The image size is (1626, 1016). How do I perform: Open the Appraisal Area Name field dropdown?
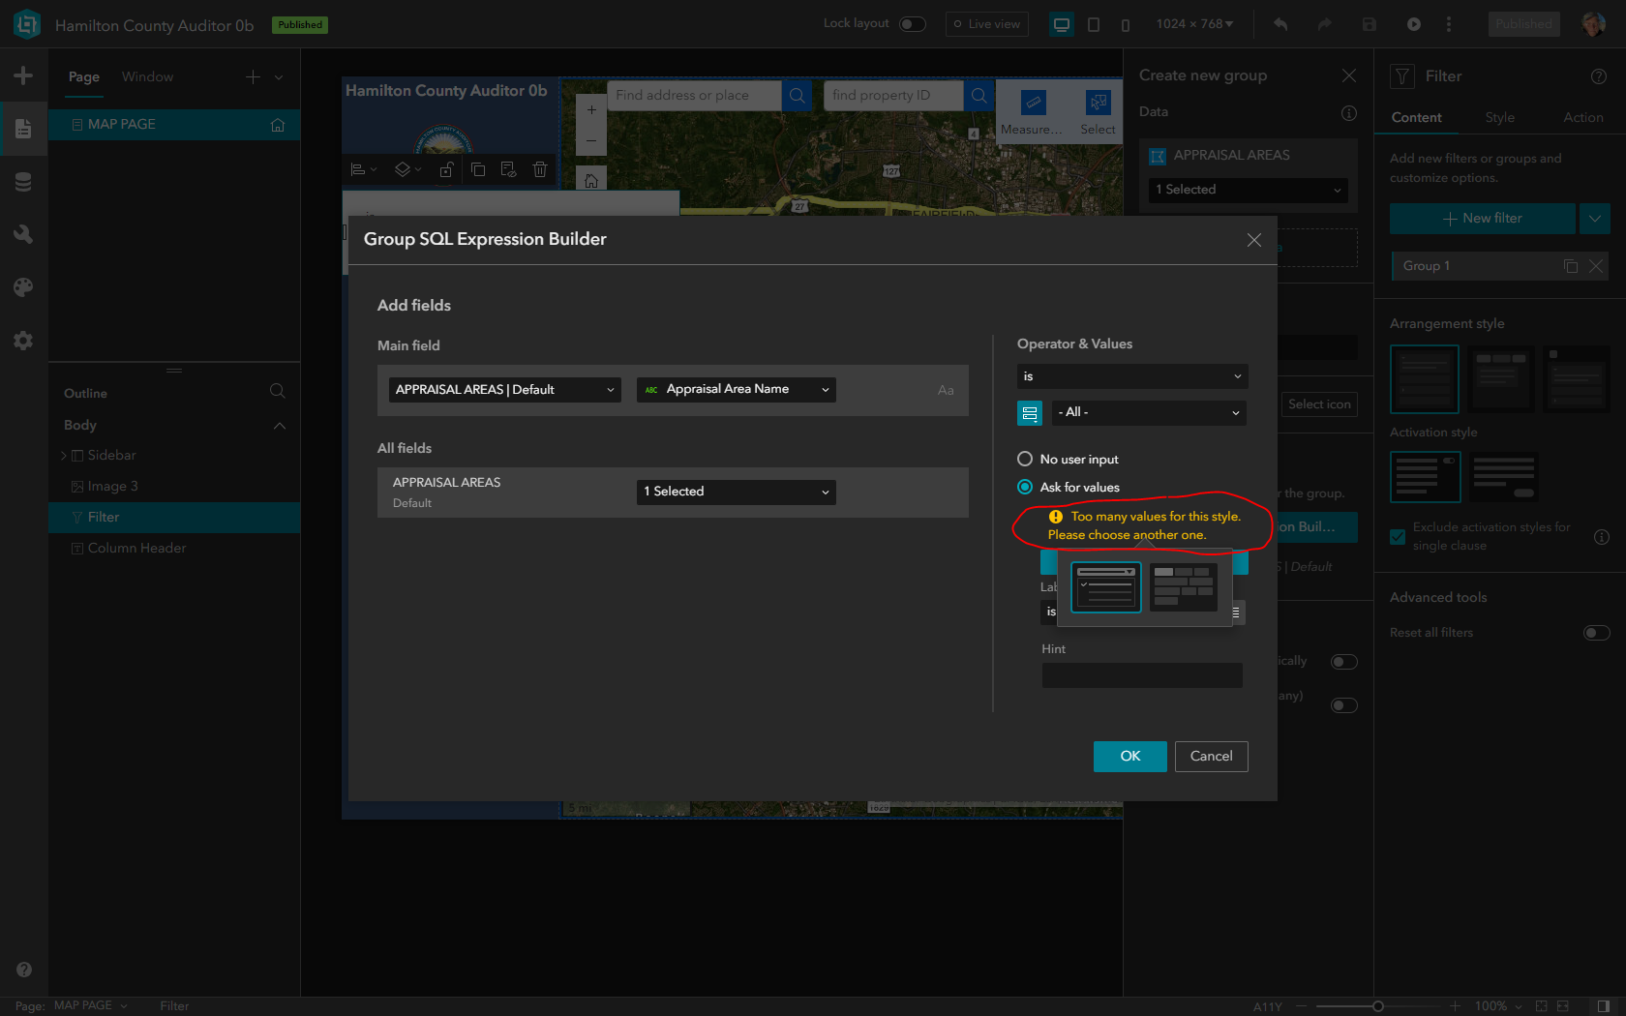coord(736,389)
